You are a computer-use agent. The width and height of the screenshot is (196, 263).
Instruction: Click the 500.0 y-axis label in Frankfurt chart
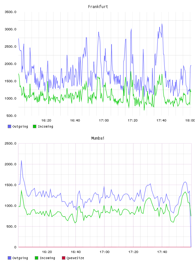pyautogui.click(x=11, y=116)
